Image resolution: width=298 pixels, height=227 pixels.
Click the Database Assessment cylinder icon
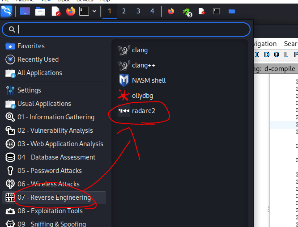click(10, 157)
